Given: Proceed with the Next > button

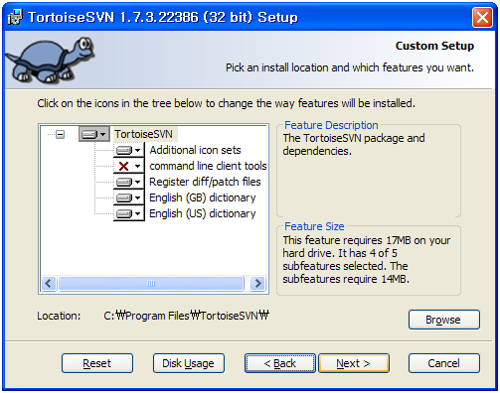Looking at the screenshot, I should coord(354,363).
